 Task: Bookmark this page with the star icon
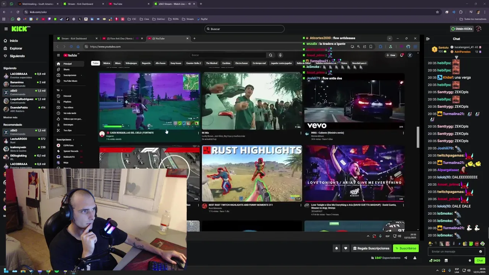[437, 12]
